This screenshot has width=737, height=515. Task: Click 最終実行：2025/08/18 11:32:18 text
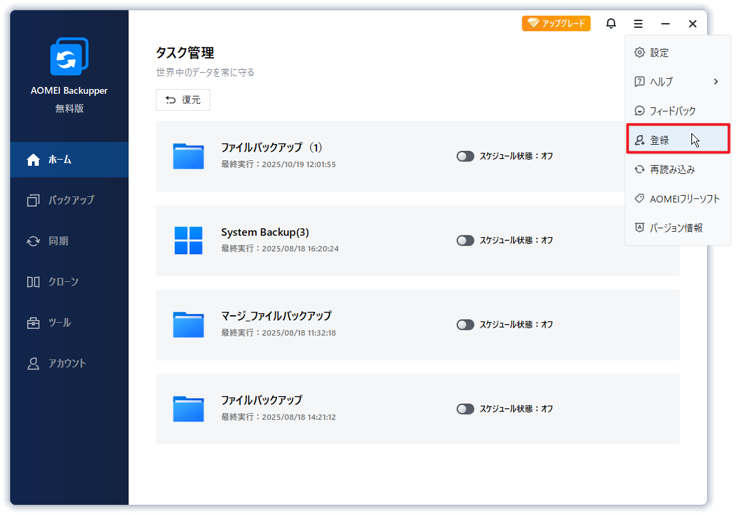(x=278, y=333)
